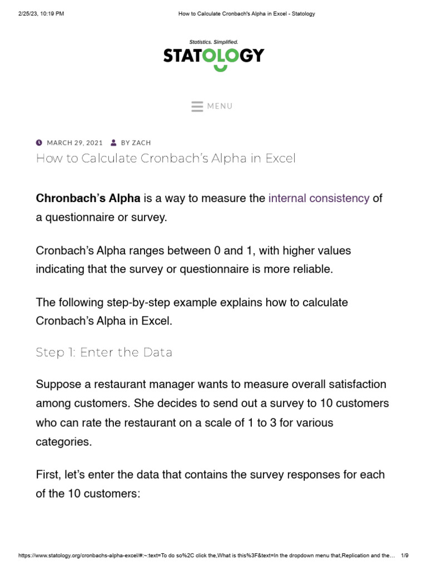
Task: Select the MENU label
Action: [220, 106]
